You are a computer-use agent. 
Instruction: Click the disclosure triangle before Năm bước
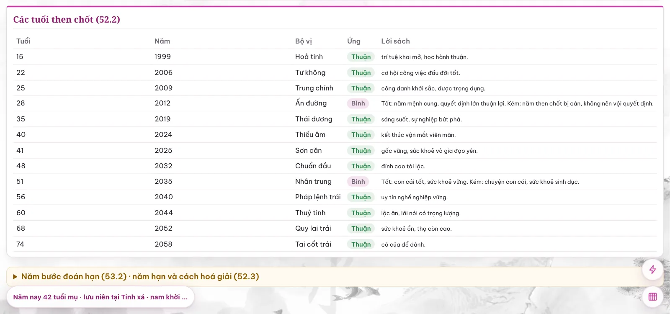click(15, 277)
